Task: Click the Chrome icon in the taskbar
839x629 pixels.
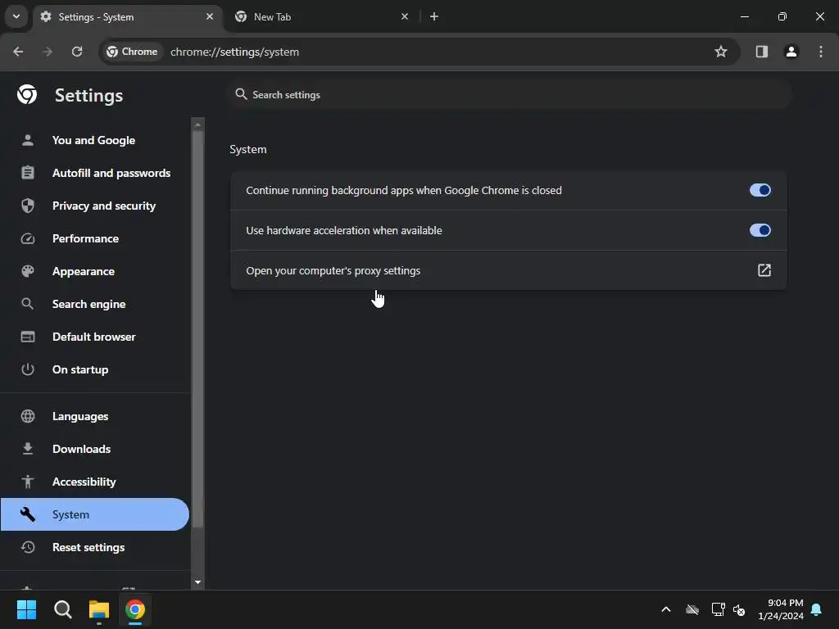Action: click(x=135, y=609)
